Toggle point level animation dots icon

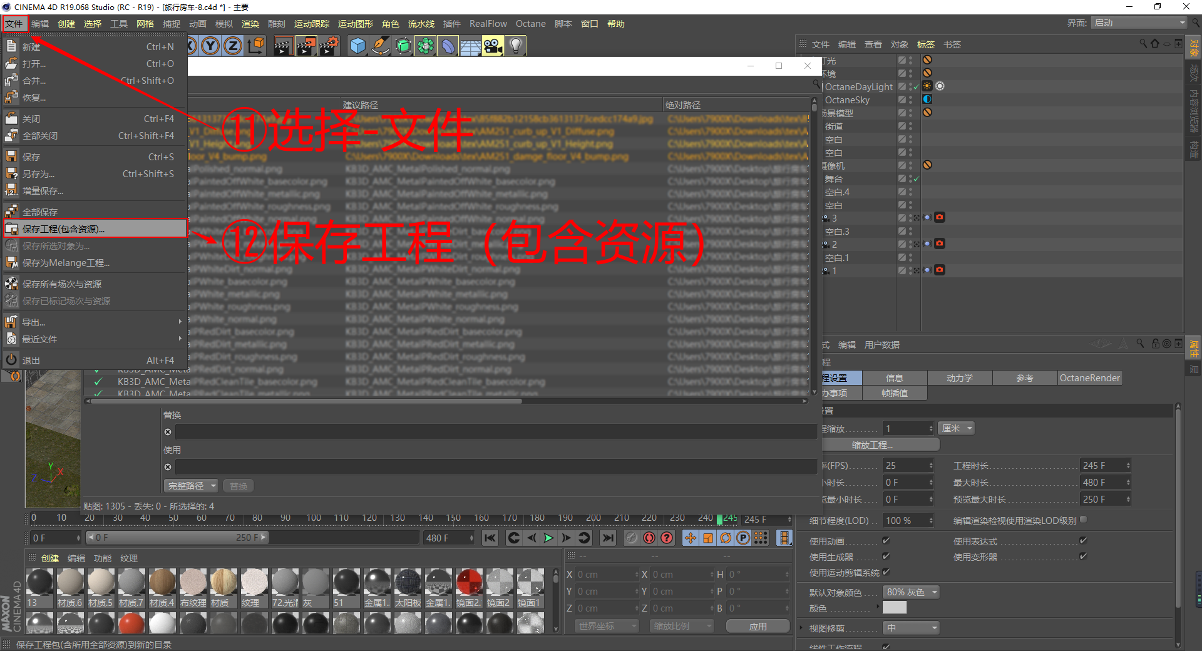(761, 538)
